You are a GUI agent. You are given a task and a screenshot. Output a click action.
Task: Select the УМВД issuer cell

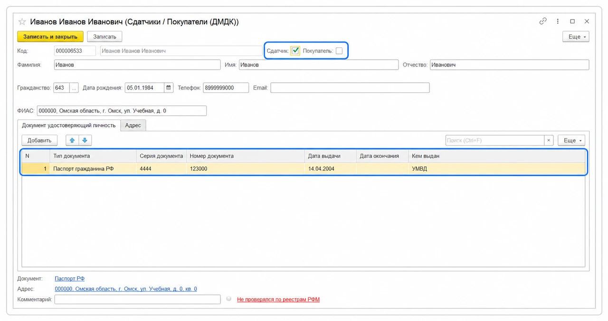coord(496,168)
